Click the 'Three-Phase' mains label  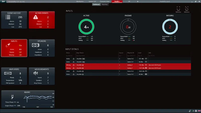[x=9, y=102]
